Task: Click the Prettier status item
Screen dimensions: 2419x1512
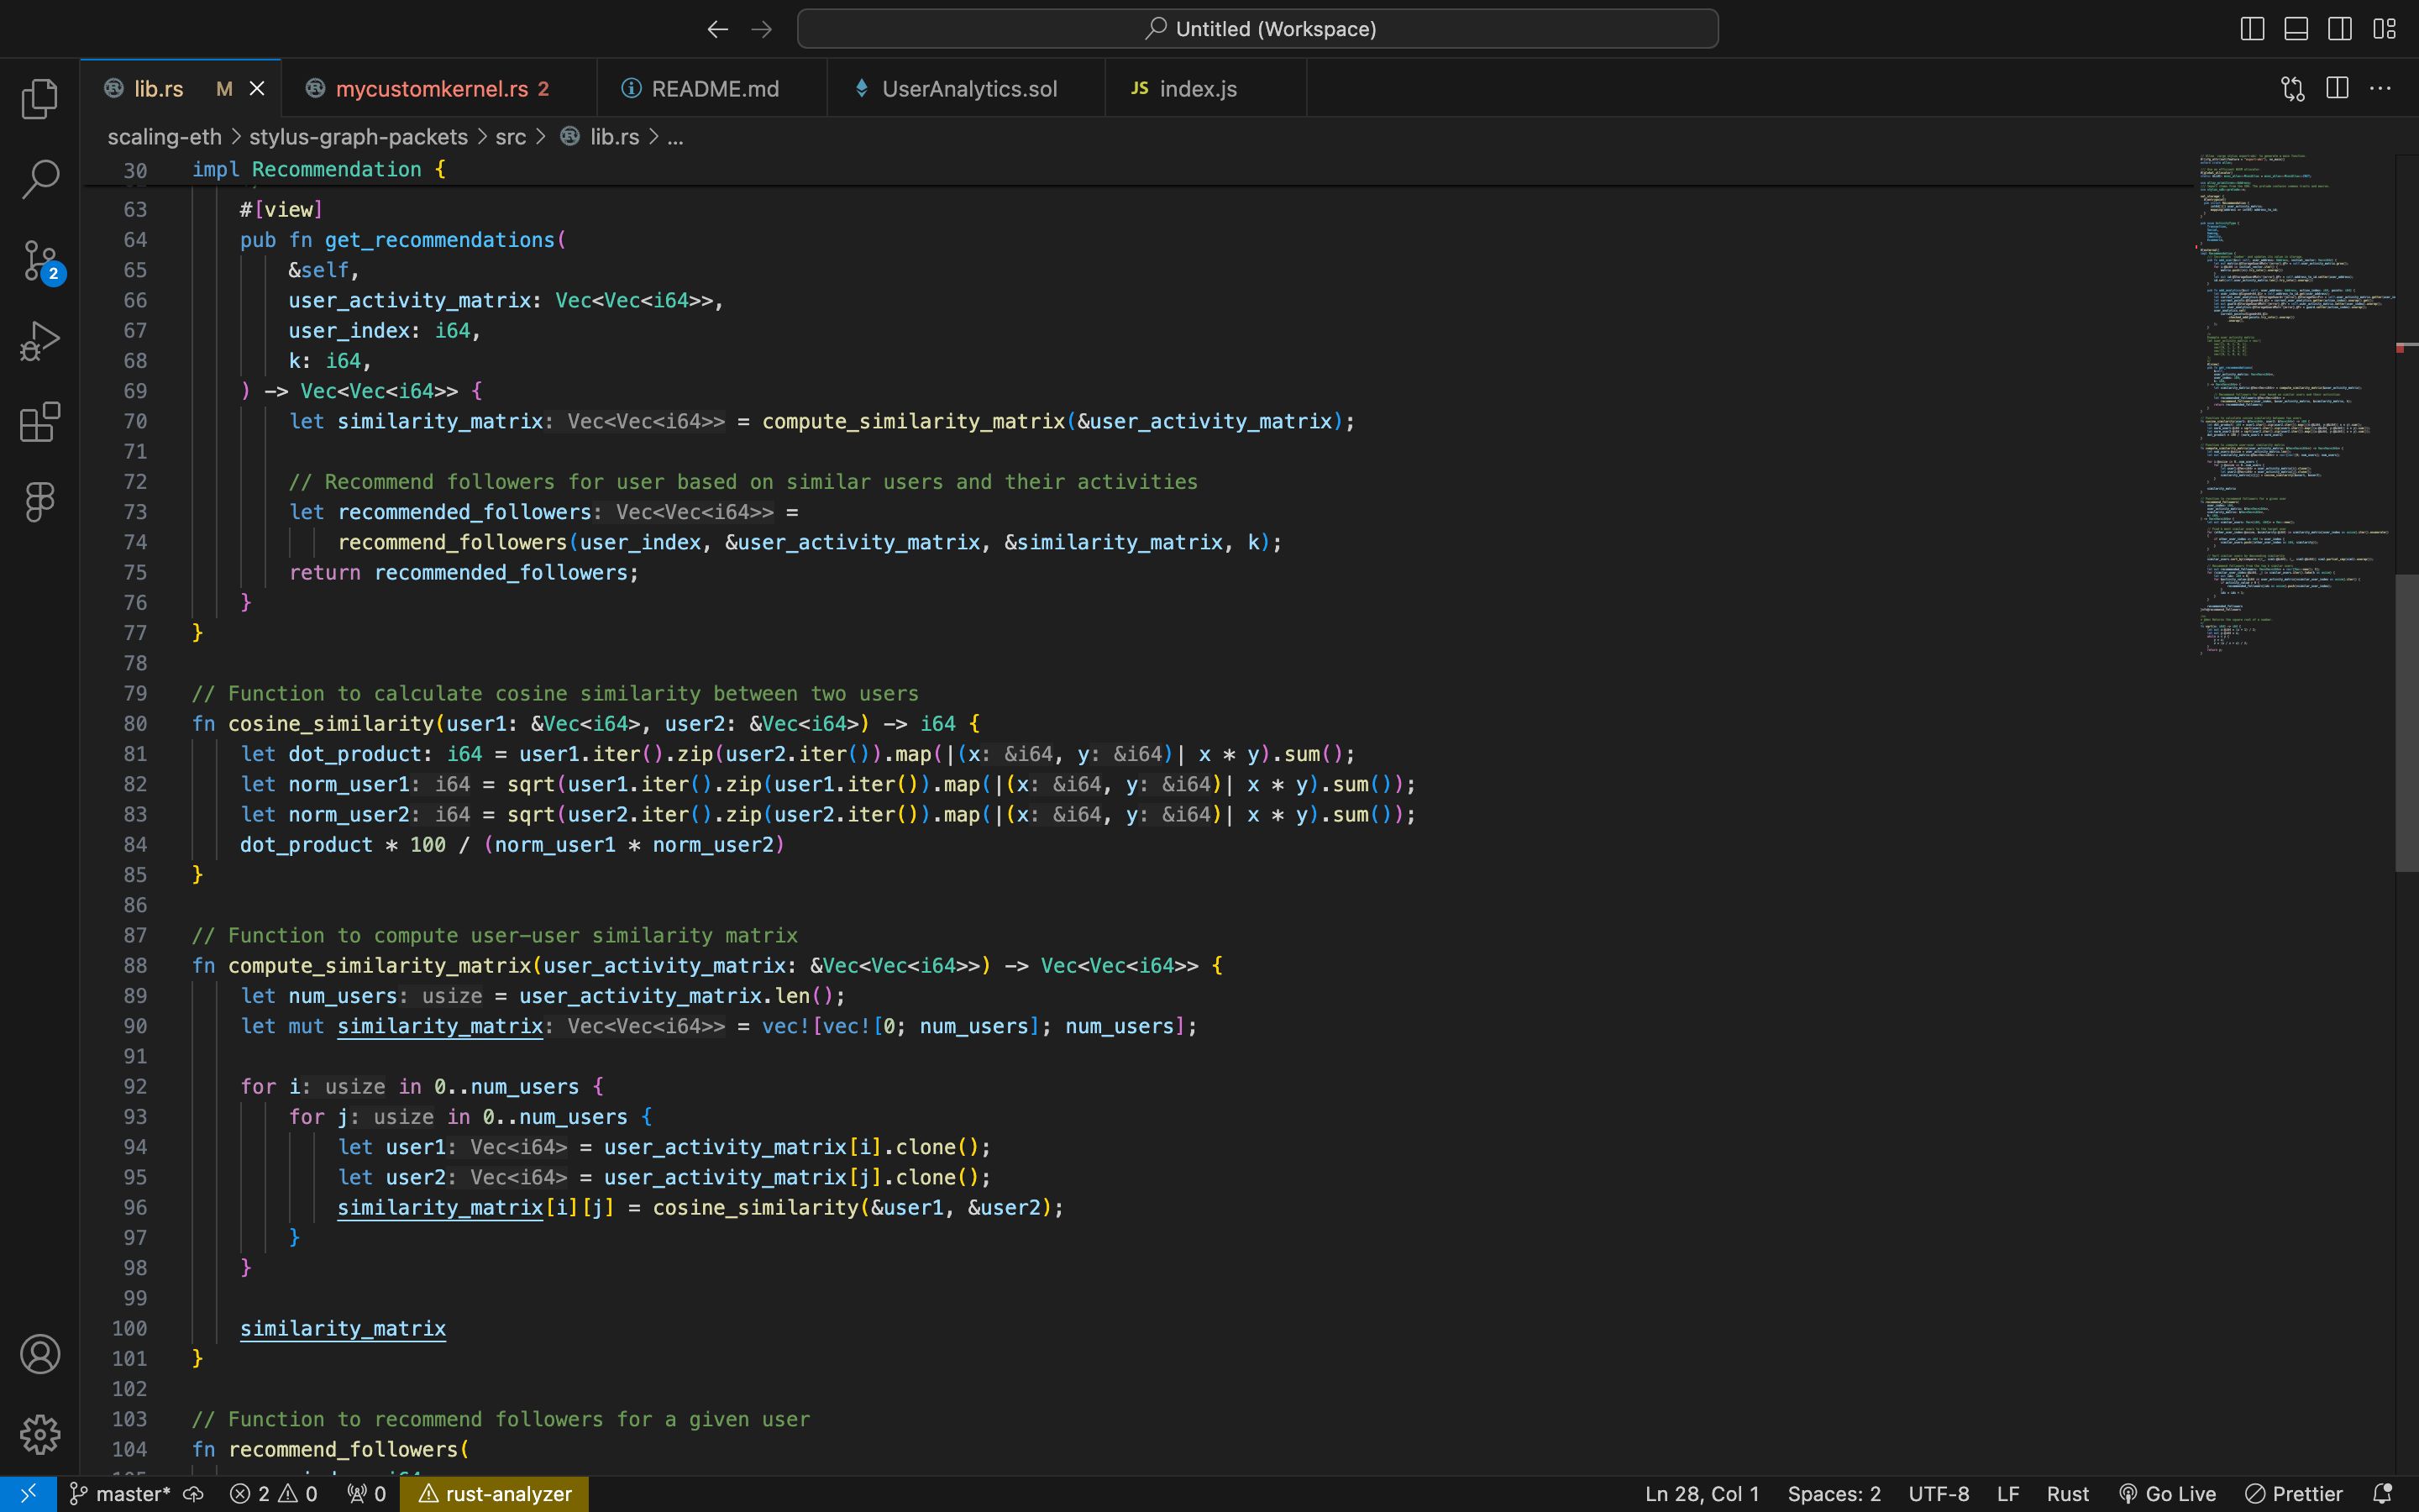Action: (x=2293, y=1494)
